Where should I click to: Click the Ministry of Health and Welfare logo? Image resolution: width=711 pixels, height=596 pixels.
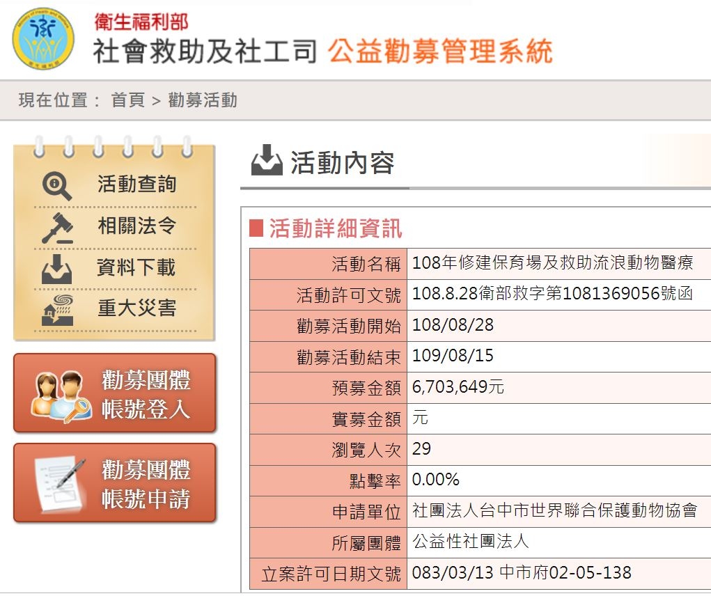pyautogui.click(x=43, y=38)
